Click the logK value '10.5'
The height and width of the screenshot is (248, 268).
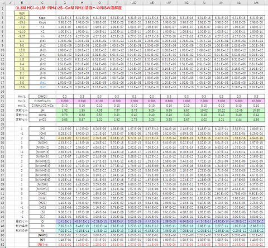coord(22,87)
